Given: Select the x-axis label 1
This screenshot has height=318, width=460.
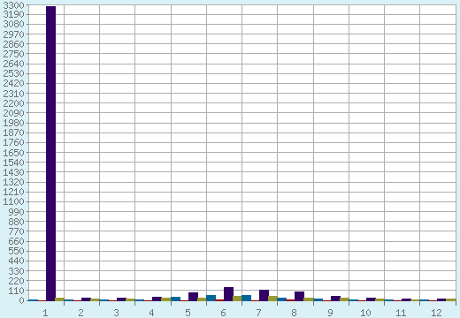Looking at the screenshot, I should click(x=45, y=313).
